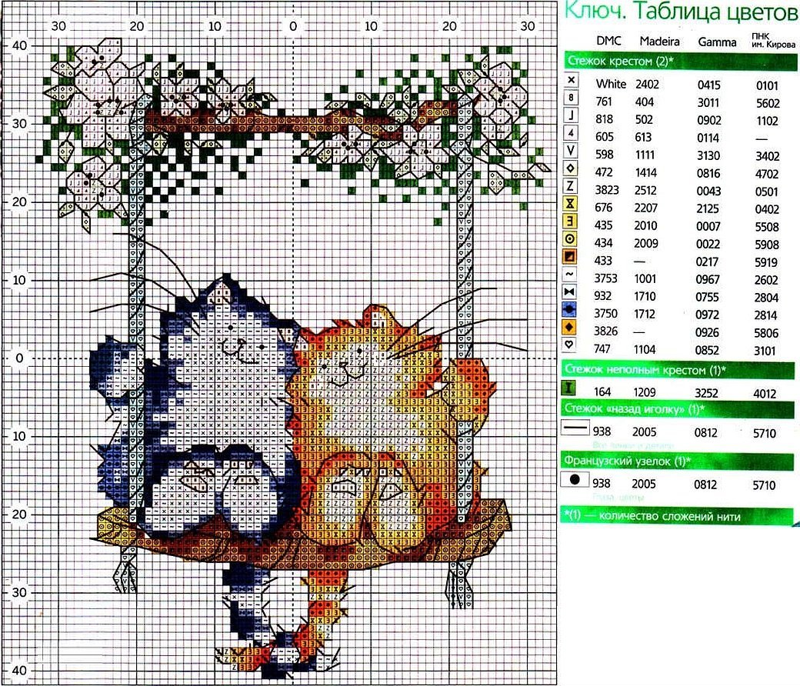
Task: Pick the dark blue swatch for DMC 3750
Action: (571, 310)
